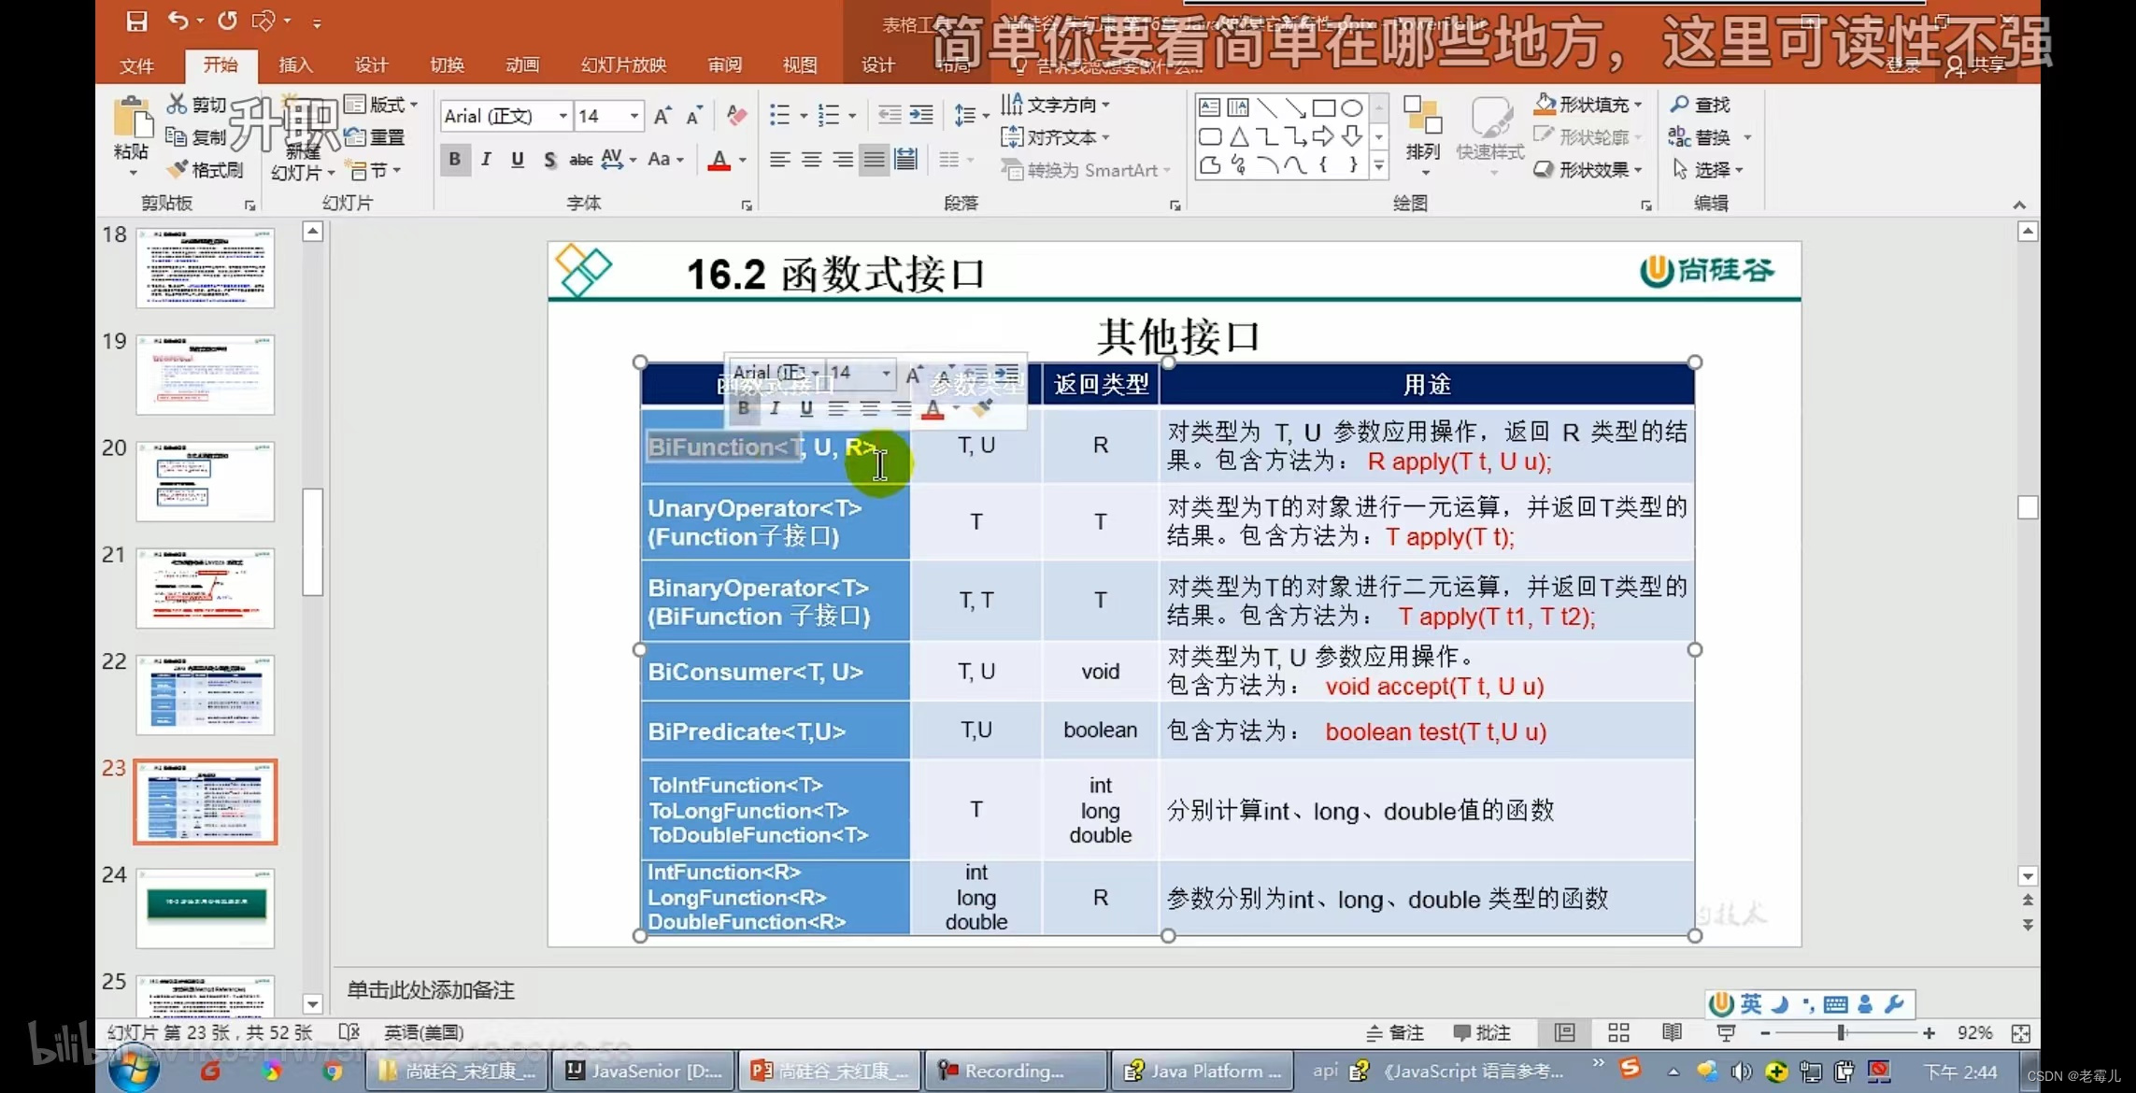This screenshot has width=2136, height=1093.
Task: Open the Slide Show (幻灯片放映) tab
Action: [x=623, y=64]
